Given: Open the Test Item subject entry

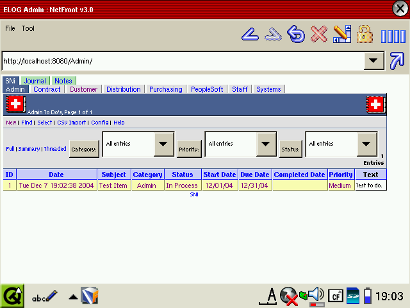Looking at the screenshot, I should [113, 185].
